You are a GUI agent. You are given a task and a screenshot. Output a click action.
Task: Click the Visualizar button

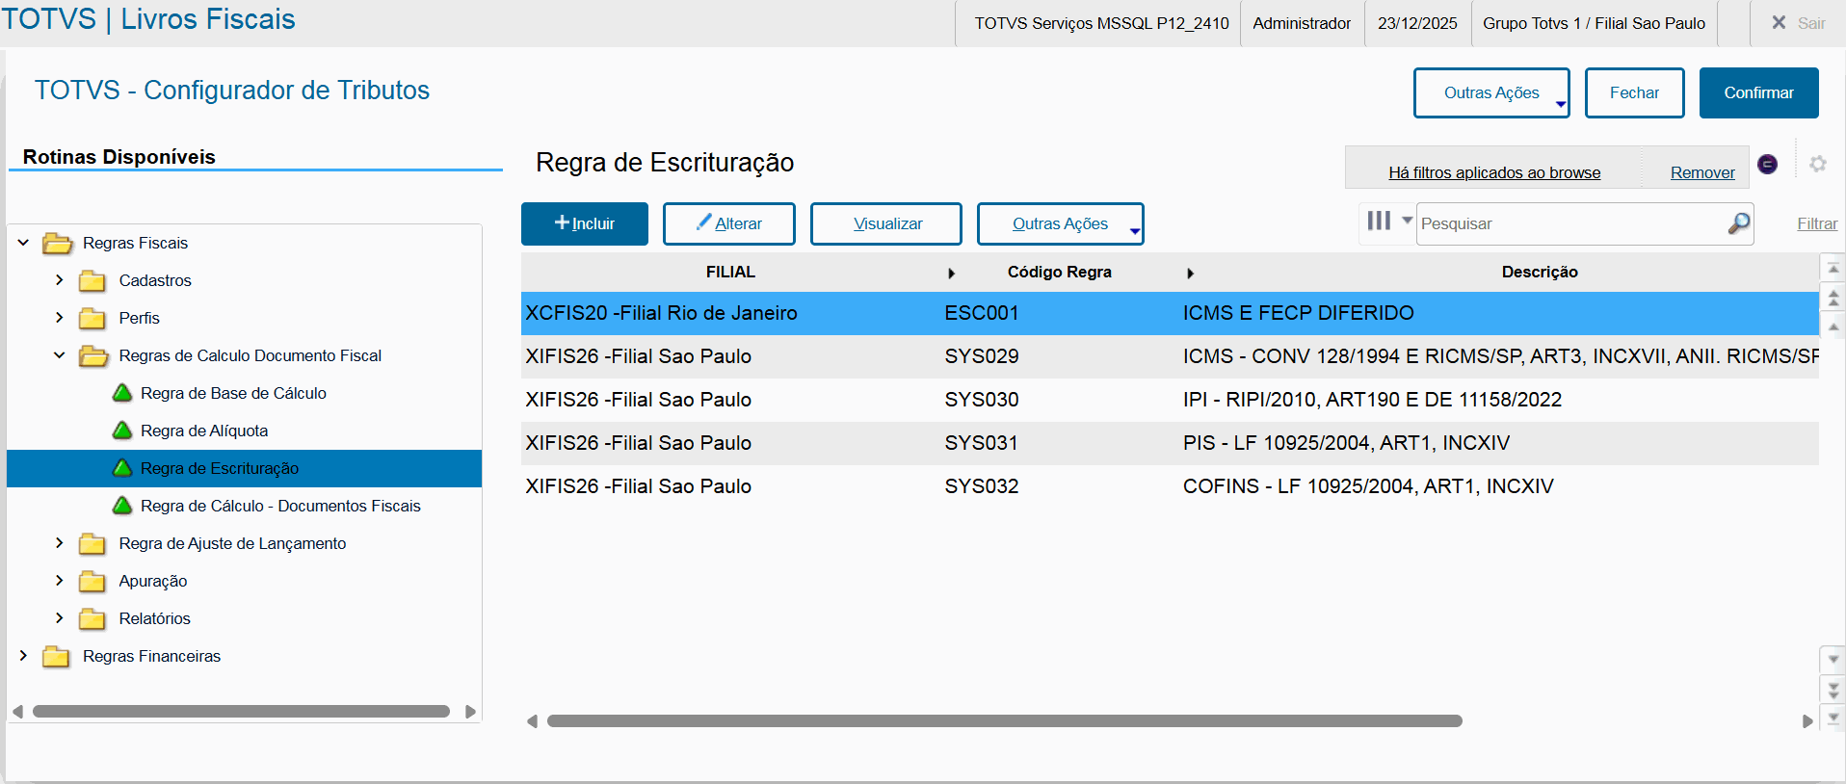886,223
